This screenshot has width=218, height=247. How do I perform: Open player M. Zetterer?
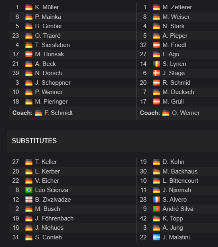tap(177, 7)
